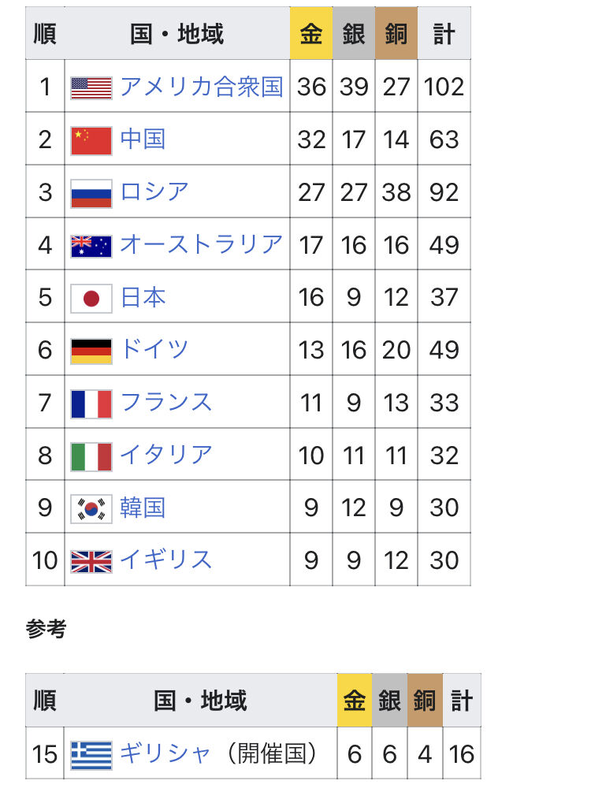
Task: Click the Japan flag icon
Action: 91,299
